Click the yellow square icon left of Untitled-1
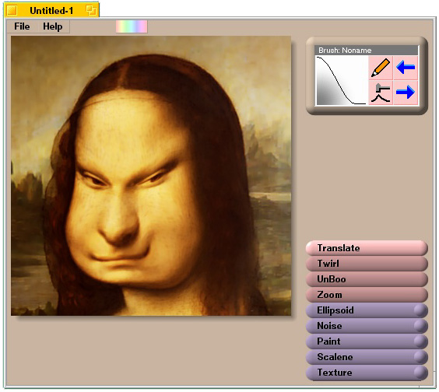The image size is (439, 392). pyautogui.click(x=12, y=11)
